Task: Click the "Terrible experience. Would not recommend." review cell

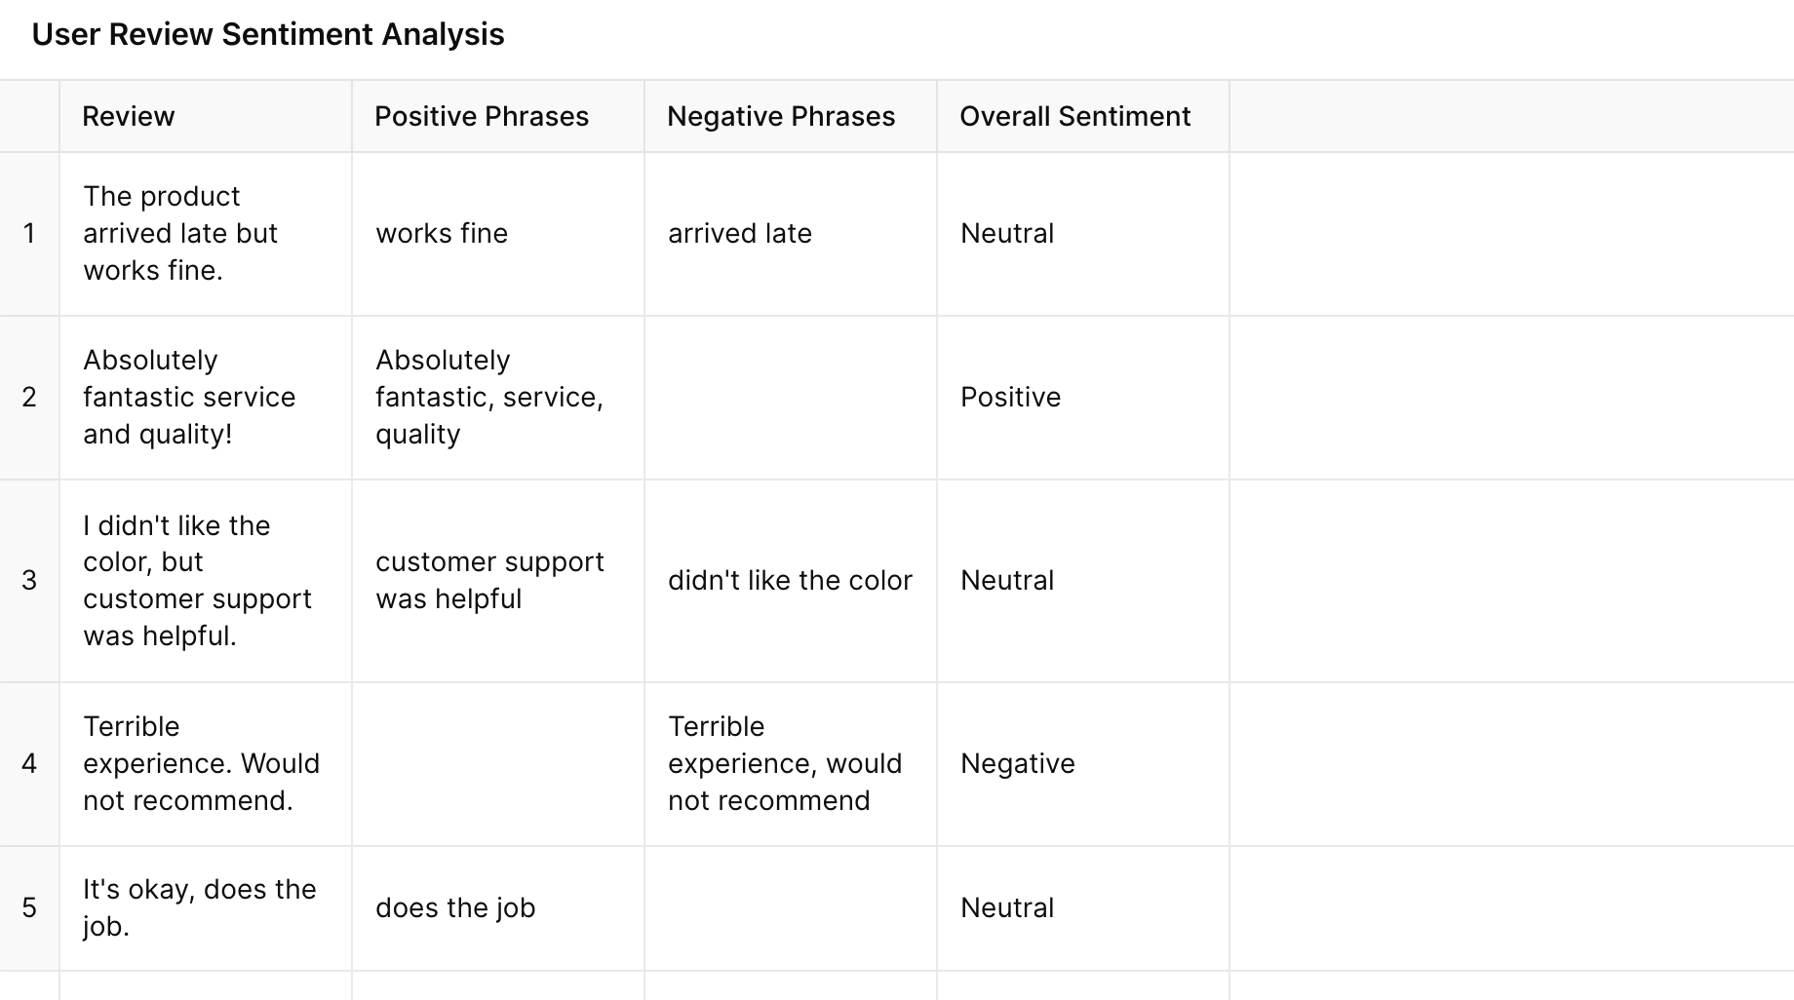Action: (201, 764)
